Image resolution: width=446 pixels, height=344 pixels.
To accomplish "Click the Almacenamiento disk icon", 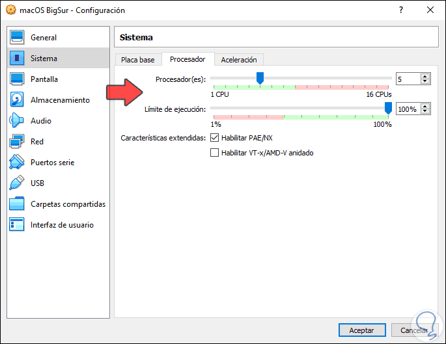I will click(17, 99).
